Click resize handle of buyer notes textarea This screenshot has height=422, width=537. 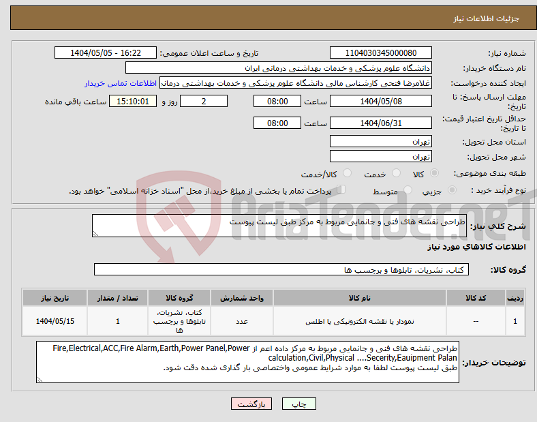40,380
